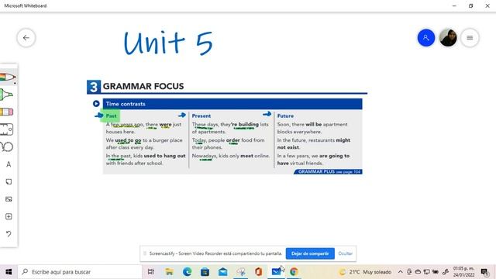Launch Microsoft Edge from the taskbar

click(187, 272)
